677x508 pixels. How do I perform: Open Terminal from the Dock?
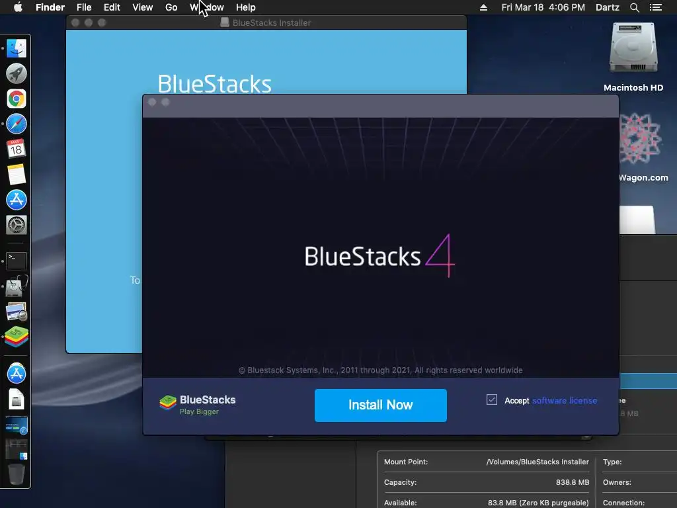tap(17, 261)
